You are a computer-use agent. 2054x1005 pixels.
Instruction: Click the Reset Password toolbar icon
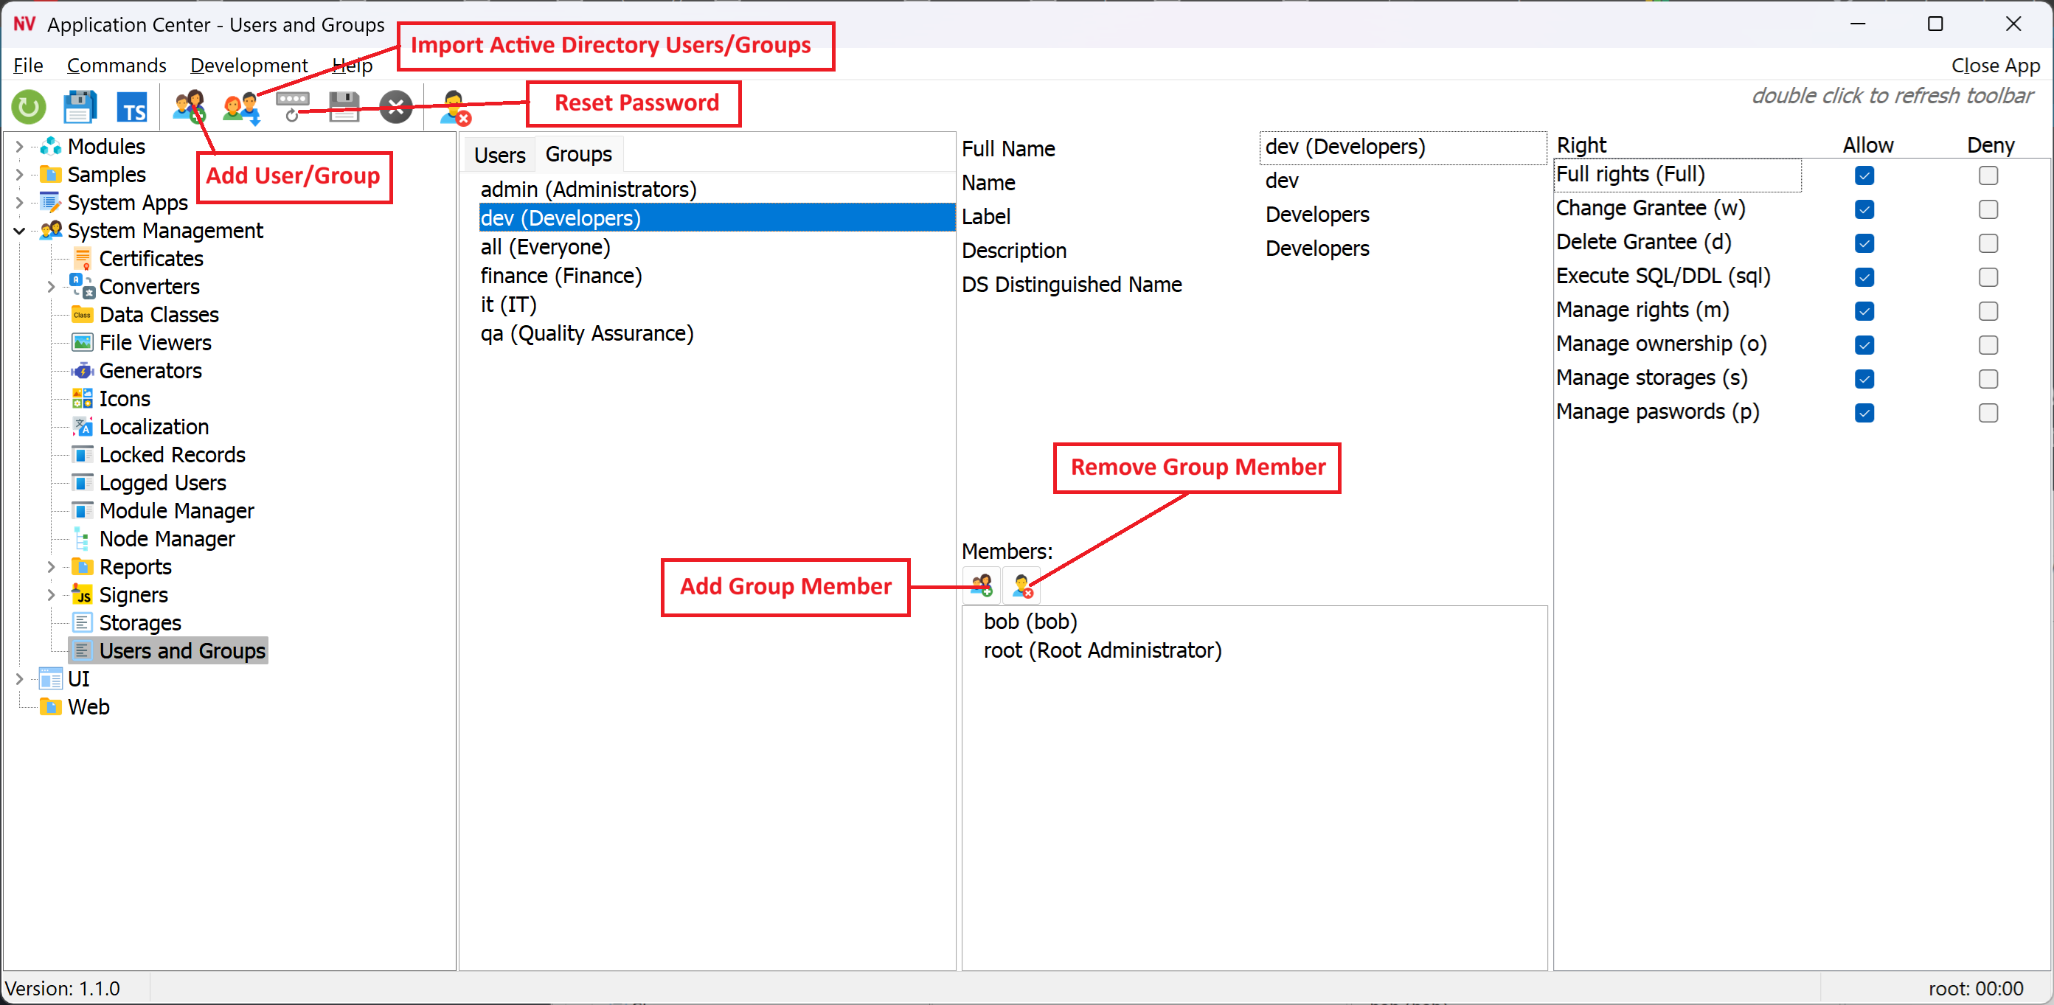point(293,107)
